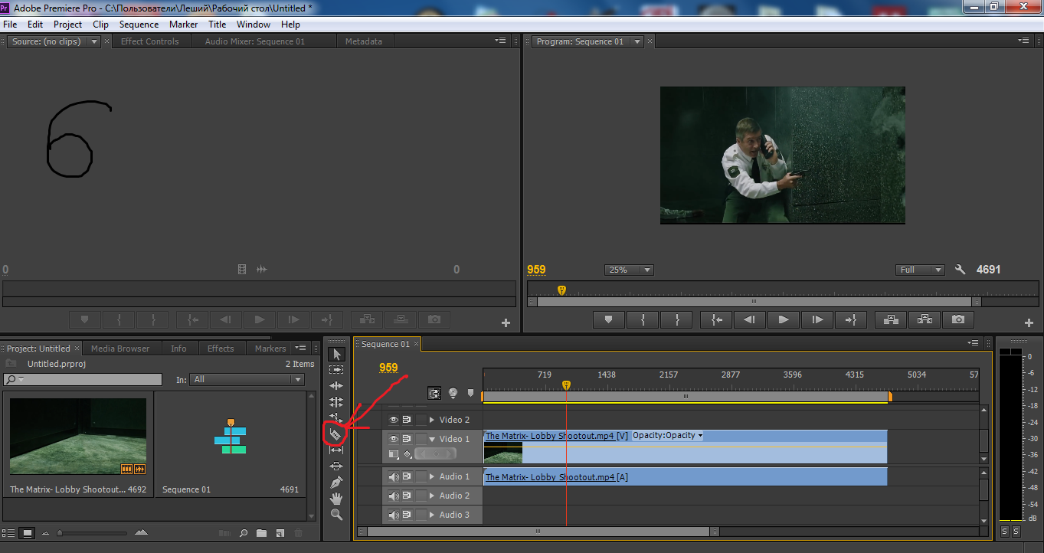1044x553 pixels.
Task: Expand the Audio 2 track
Action: (x=432, y=496)
